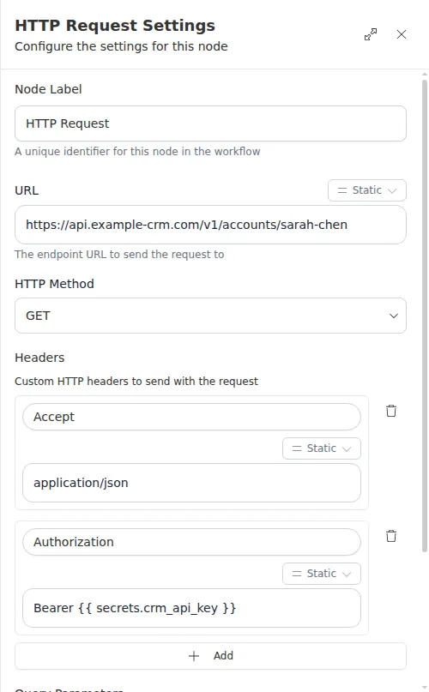
Task: Click the 'HTTP Request Settings' title
Action: click(115, 26)
